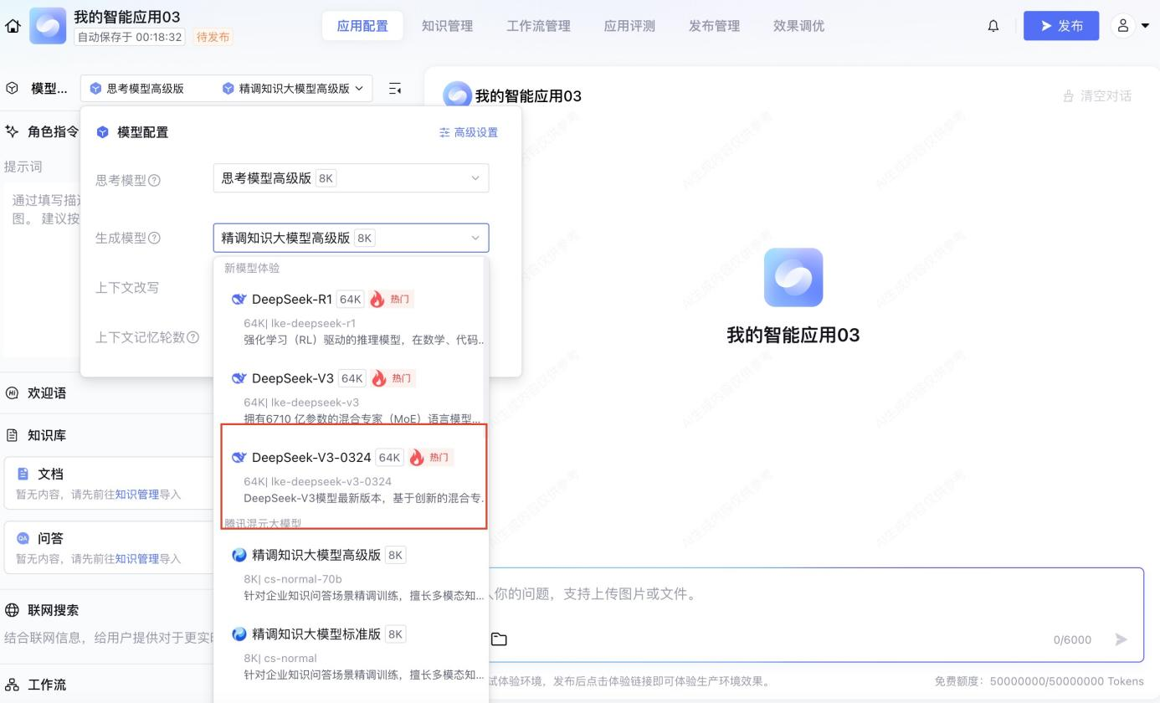Select DeepSeek-V3-0324 from the model list

pos(352,477)
